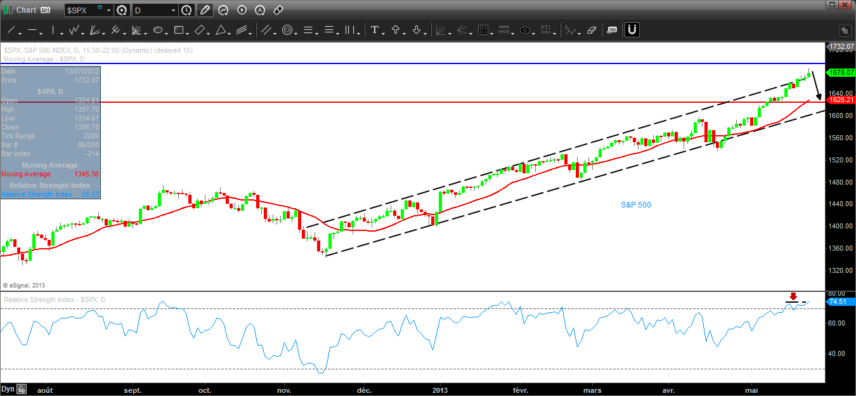
Task: Click the 'Moving Average - $SPX, D' title
Action: 44,59
